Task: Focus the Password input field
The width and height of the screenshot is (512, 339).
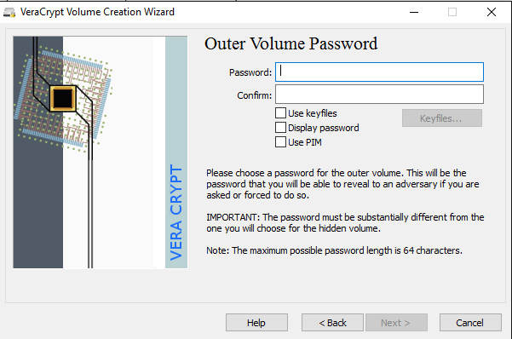Action: pos(379,72)
